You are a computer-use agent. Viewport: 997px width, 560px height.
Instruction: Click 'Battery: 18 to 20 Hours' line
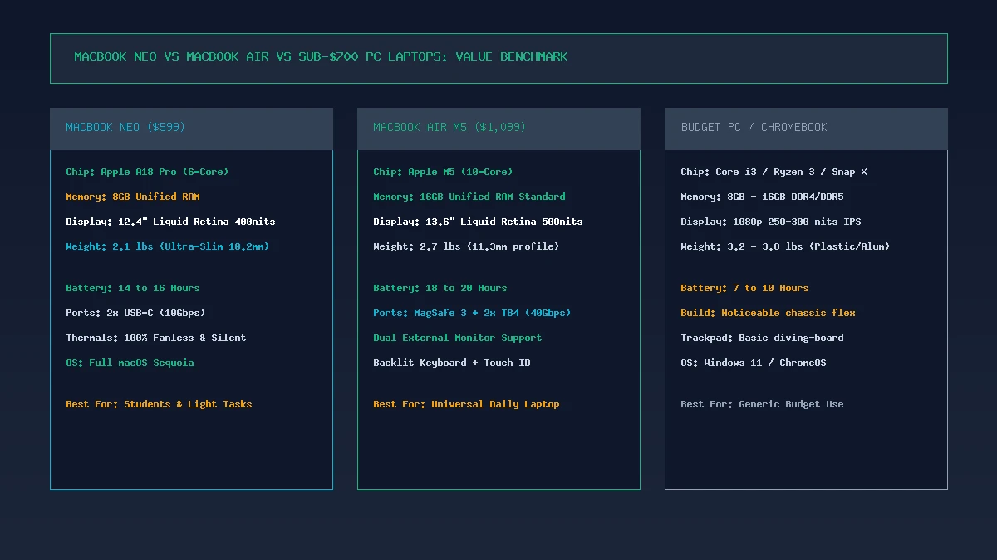tap(440, 288)
